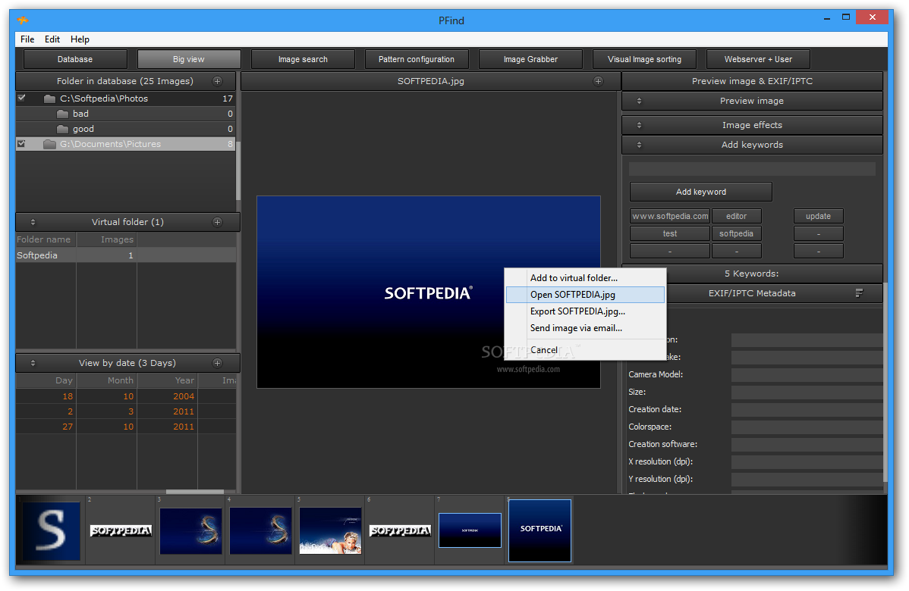Select the bad subfolder icon
Screen dimensions: 909x591
click(x=63, y=114)
